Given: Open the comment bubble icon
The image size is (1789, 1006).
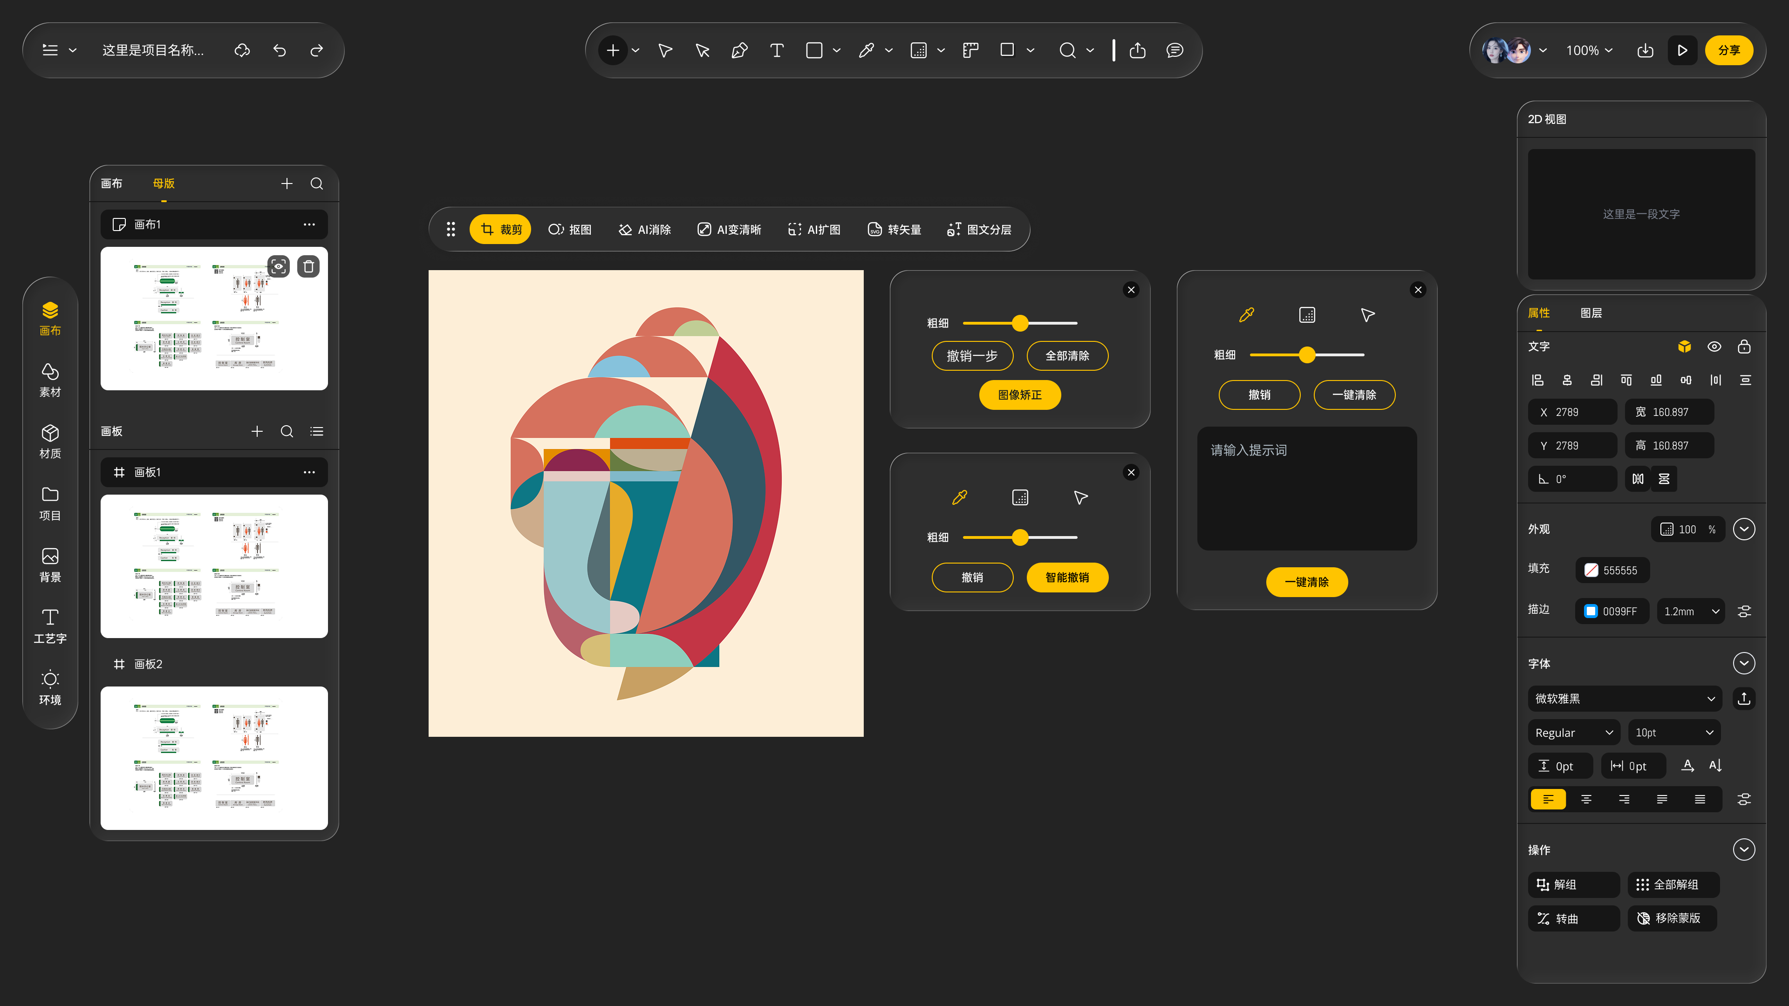Looking at the screenshot, I should (1174, 50).
